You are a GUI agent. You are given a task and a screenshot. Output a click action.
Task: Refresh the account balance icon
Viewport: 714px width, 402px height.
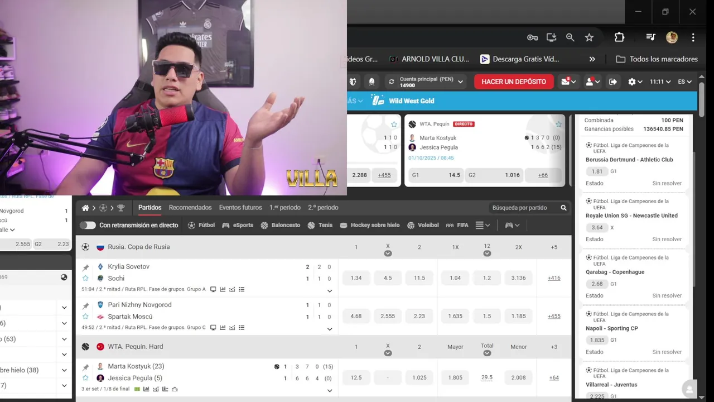click(391, 82)
